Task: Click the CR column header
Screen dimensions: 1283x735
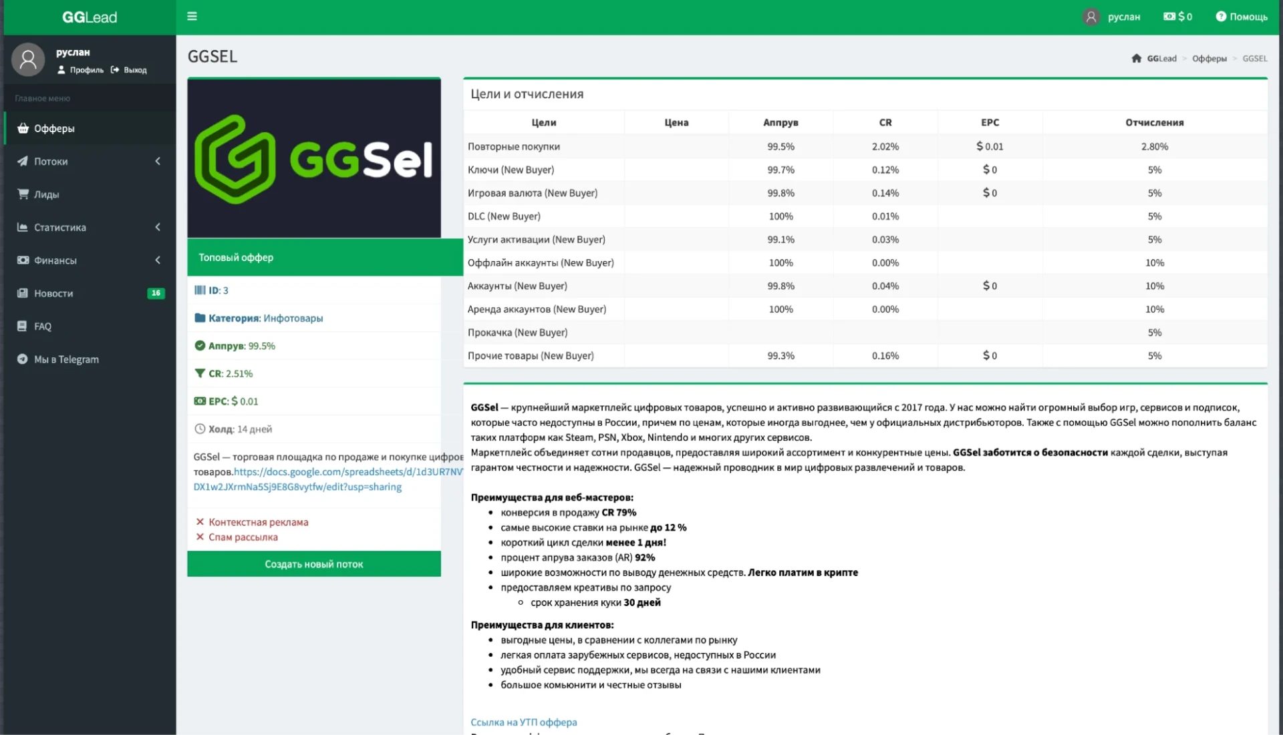Action: click(885, 123)
